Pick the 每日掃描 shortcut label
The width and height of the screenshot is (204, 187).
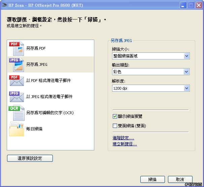[34, 129]
